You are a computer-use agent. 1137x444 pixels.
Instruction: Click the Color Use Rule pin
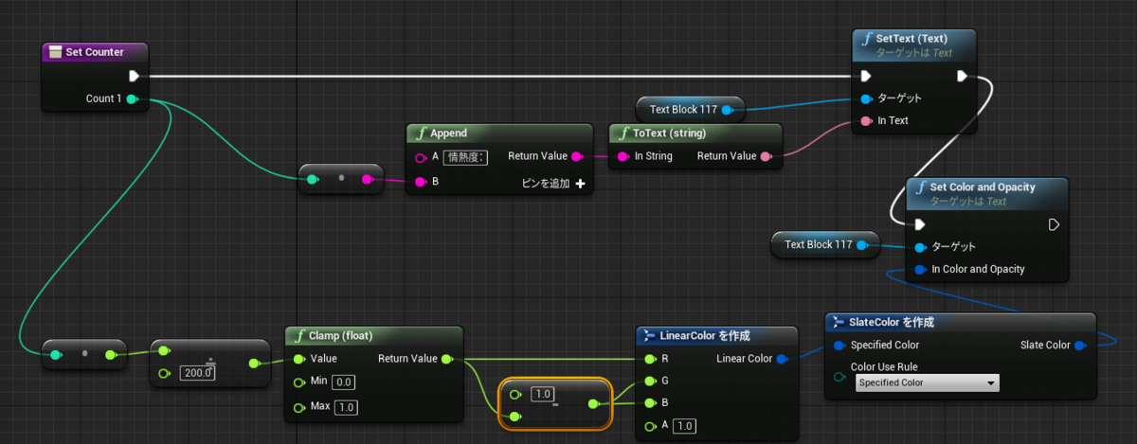[x=839, y=376]
